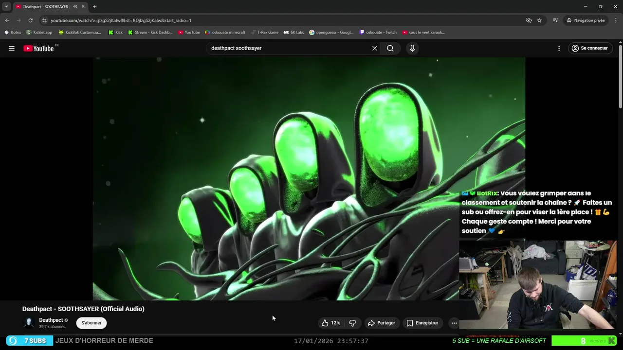Open Chrome's three-dot menu
Screen dimensions: 623x350
click(x=616, y=20)
